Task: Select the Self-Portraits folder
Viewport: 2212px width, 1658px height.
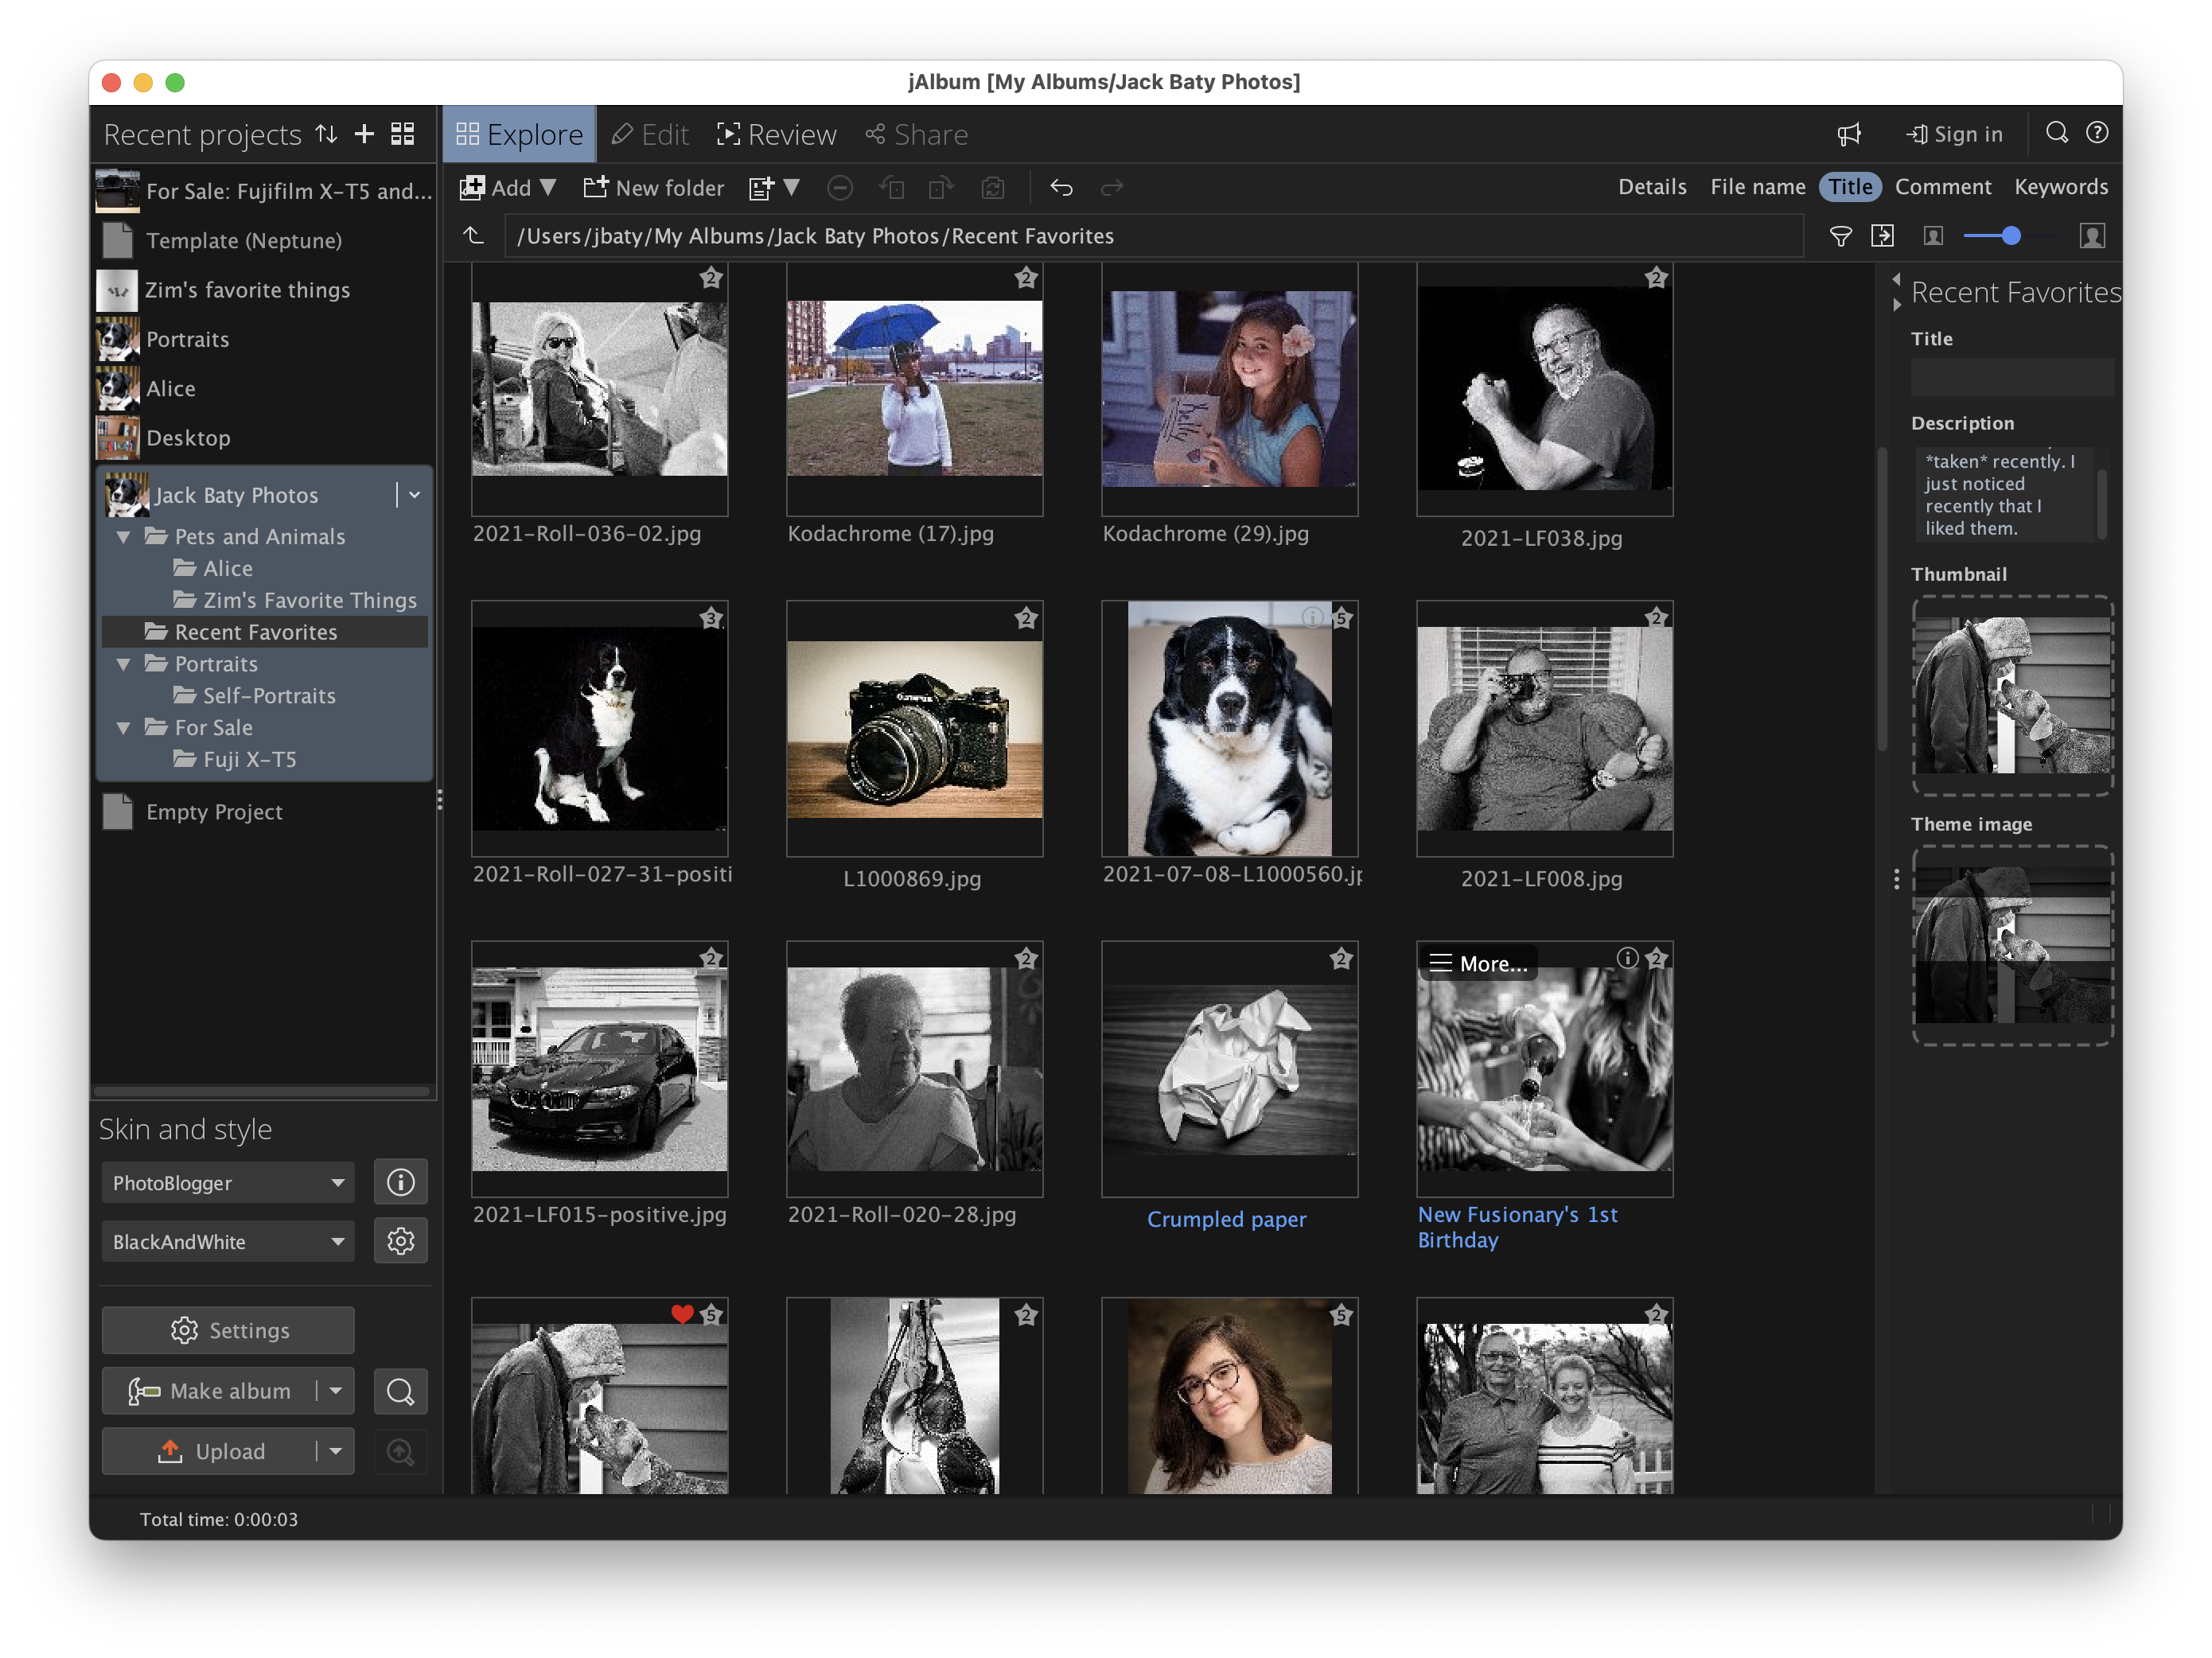Action: pyautogui.click(x=268, y=696)
